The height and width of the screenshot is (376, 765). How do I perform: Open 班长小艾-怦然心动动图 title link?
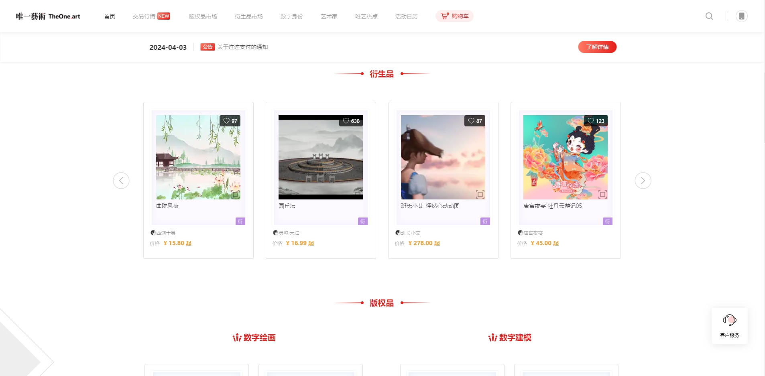click(430, 206)
